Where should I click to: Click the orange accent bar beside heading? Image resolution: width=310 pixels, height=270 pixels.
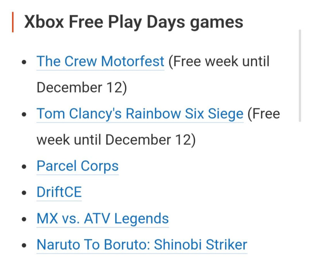click(13, 22)
